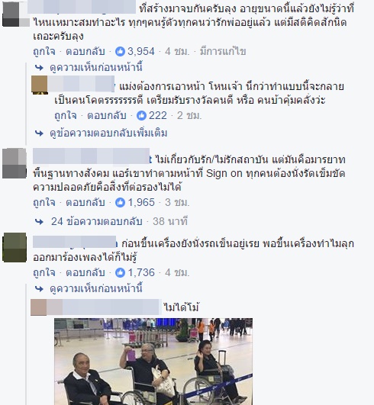Screen dimensions: 374x405
Task: Open the airport wheelchair photo attachment
Action: pos(153,362)
